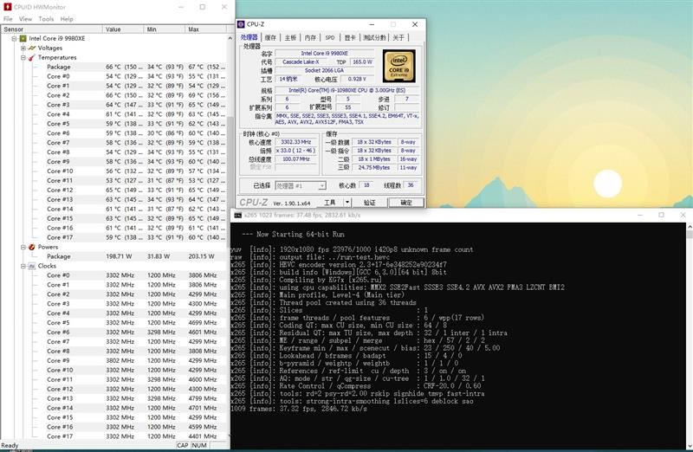Click the 确定 button in CPU-Z
The height and width of the screenshot is (452, 693).
[x=405, y=203]
